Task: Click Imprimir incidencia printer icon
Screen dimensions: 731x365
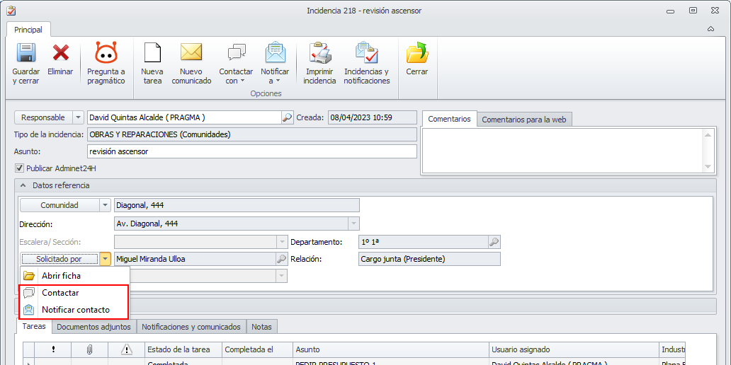Action: pos(319,54)
